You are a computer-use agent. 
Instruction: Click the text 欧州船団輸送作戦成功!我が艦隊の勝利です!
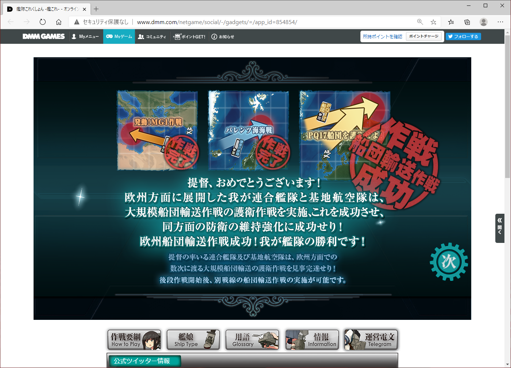point(253,241)
